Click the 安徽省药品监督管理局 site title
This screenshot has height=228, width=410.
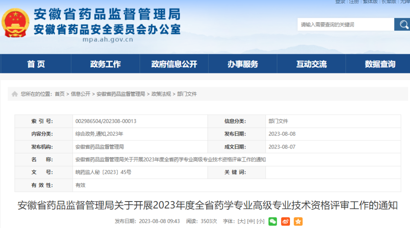point(107,14)
